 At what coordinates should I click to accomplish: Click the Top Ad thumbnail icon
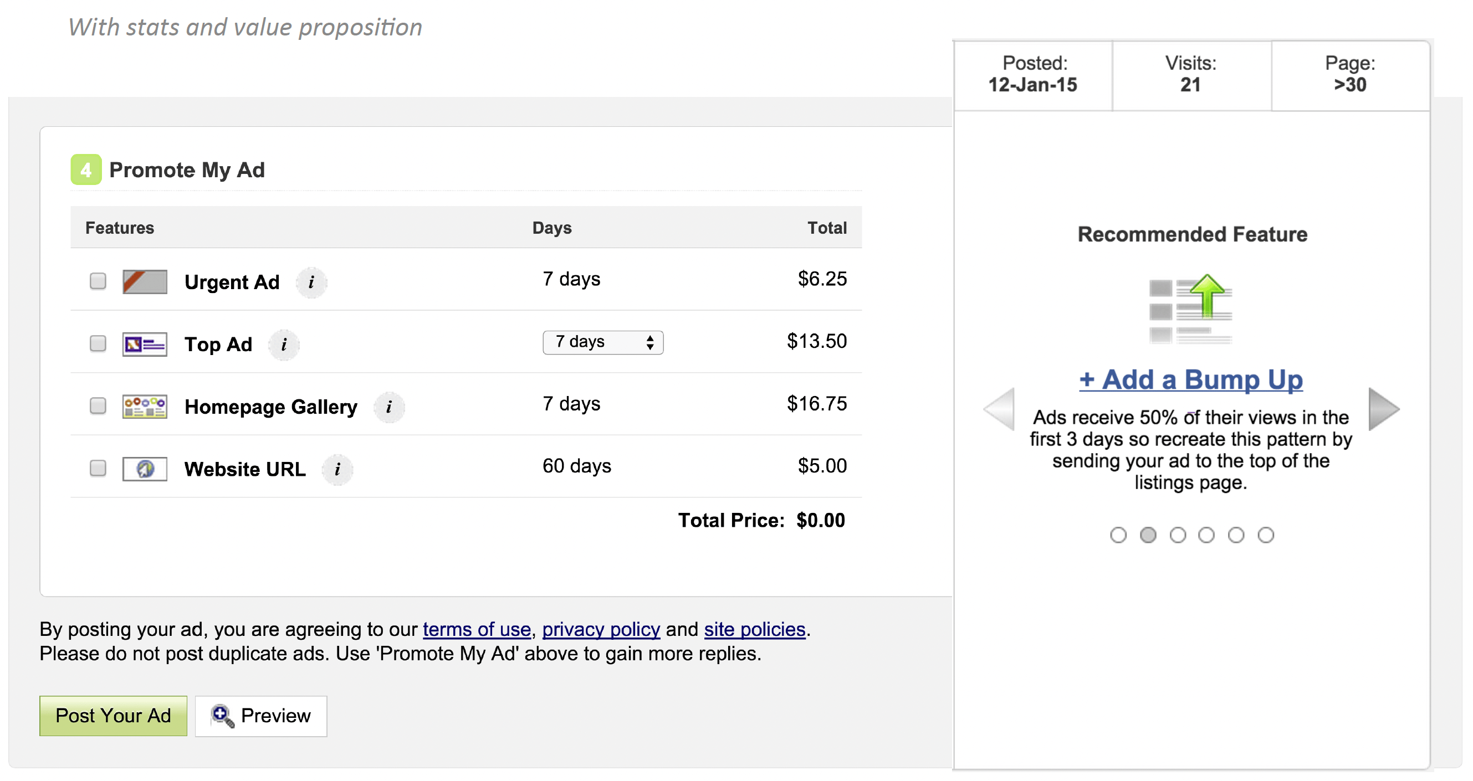(145, 345)
